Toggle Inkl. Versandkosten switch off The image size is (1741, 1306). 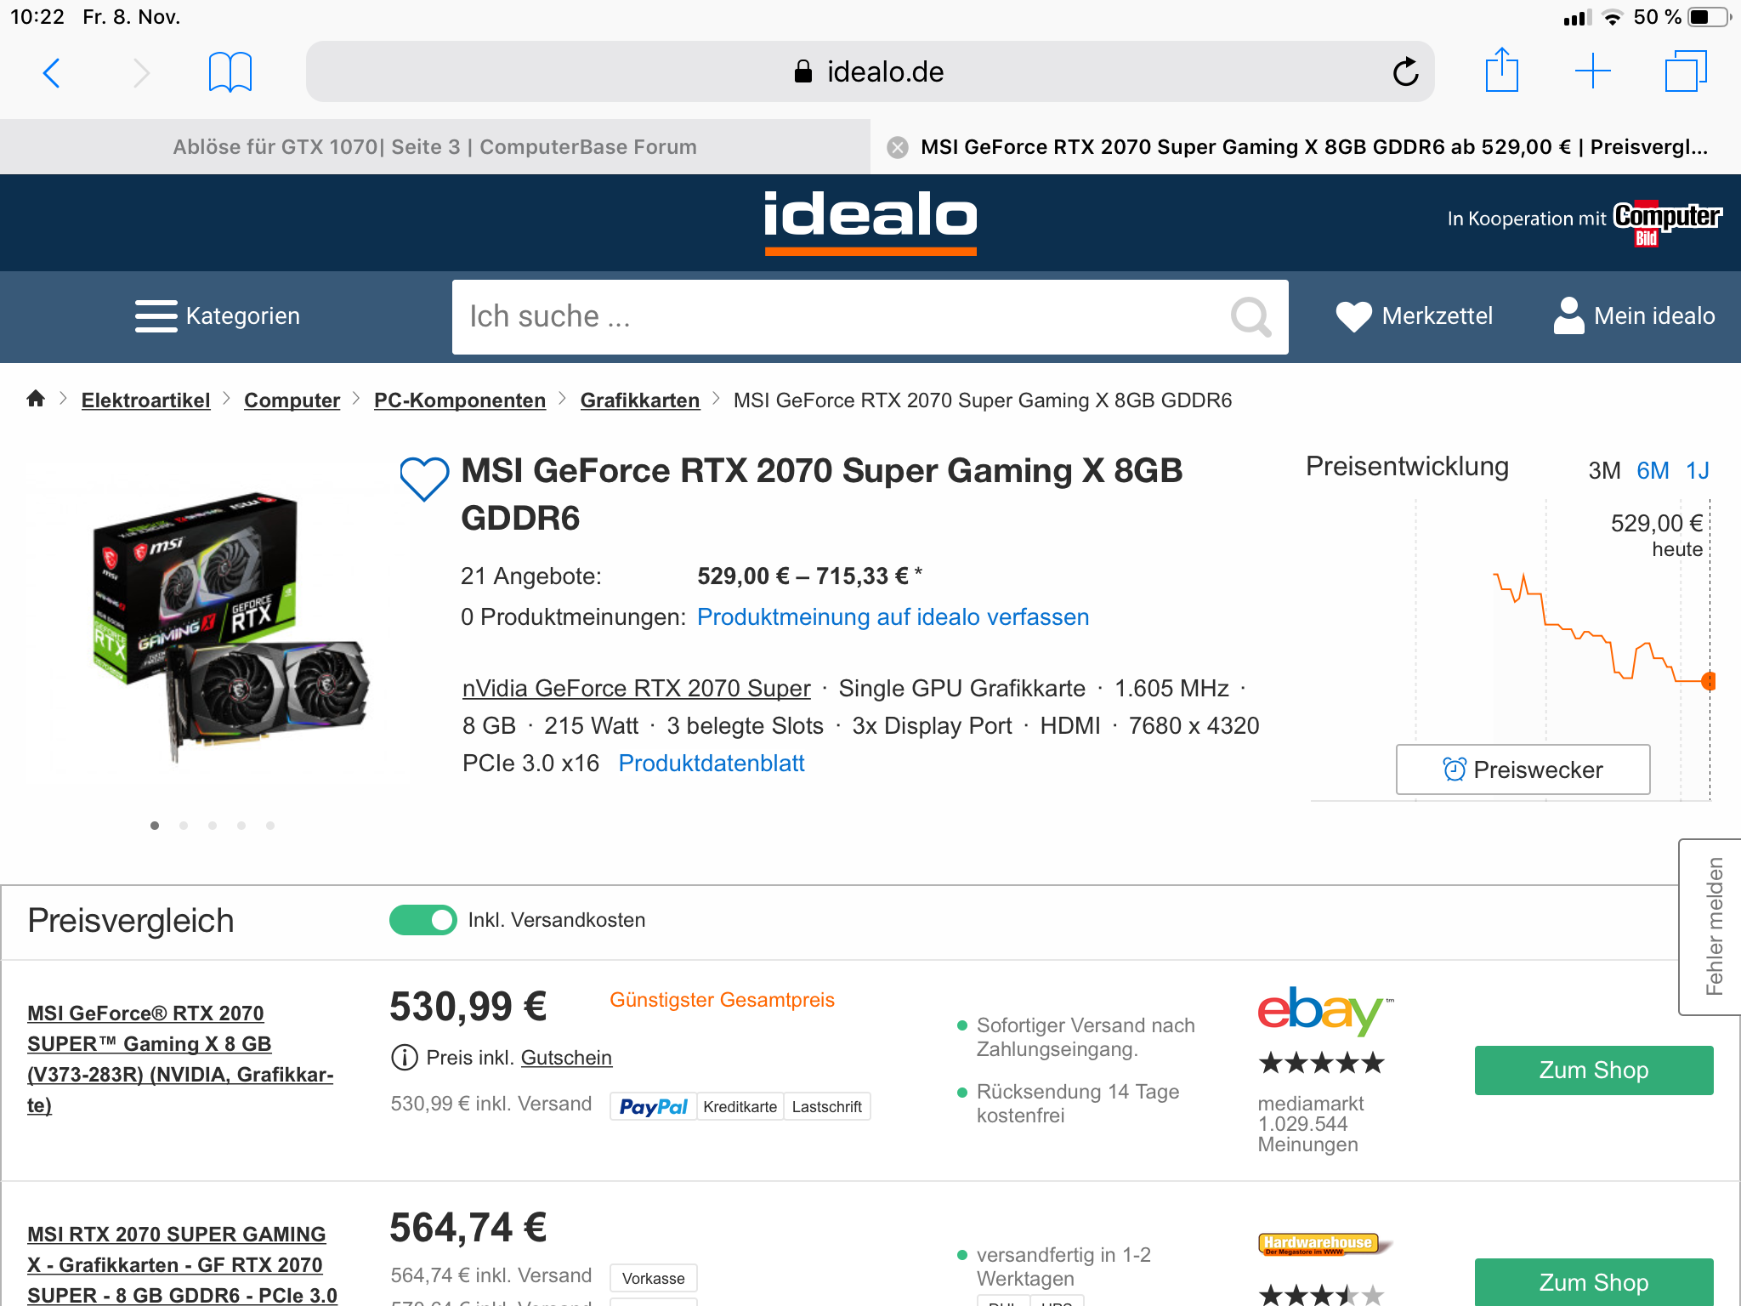[423, 920]
